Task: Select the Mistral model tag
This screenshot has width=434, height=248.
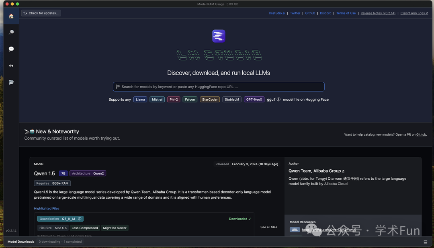Action: [x=157, y=100]
